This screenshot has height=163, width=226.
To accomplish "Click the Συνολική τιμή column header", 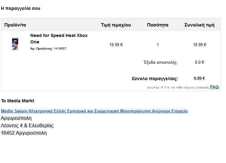I will click(x=199, y=25).
